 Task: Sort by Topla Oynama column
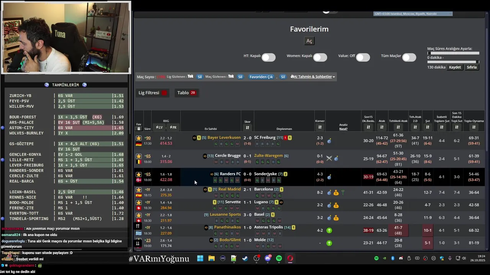pos(474,127)
